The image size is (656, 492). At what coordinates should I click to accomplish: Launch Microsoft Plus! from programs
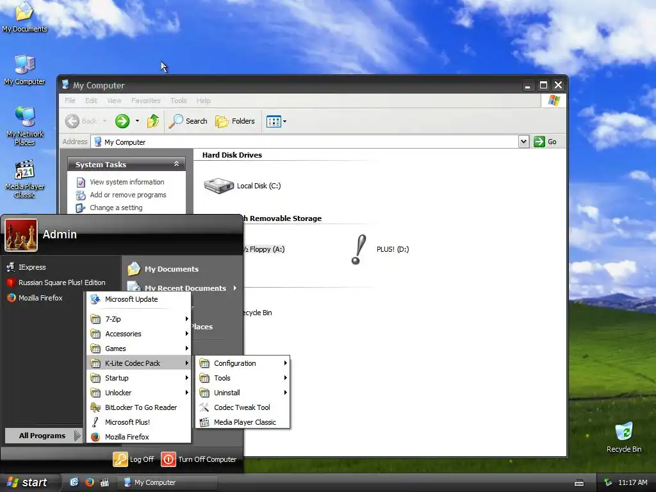click(x=138, y=422)
